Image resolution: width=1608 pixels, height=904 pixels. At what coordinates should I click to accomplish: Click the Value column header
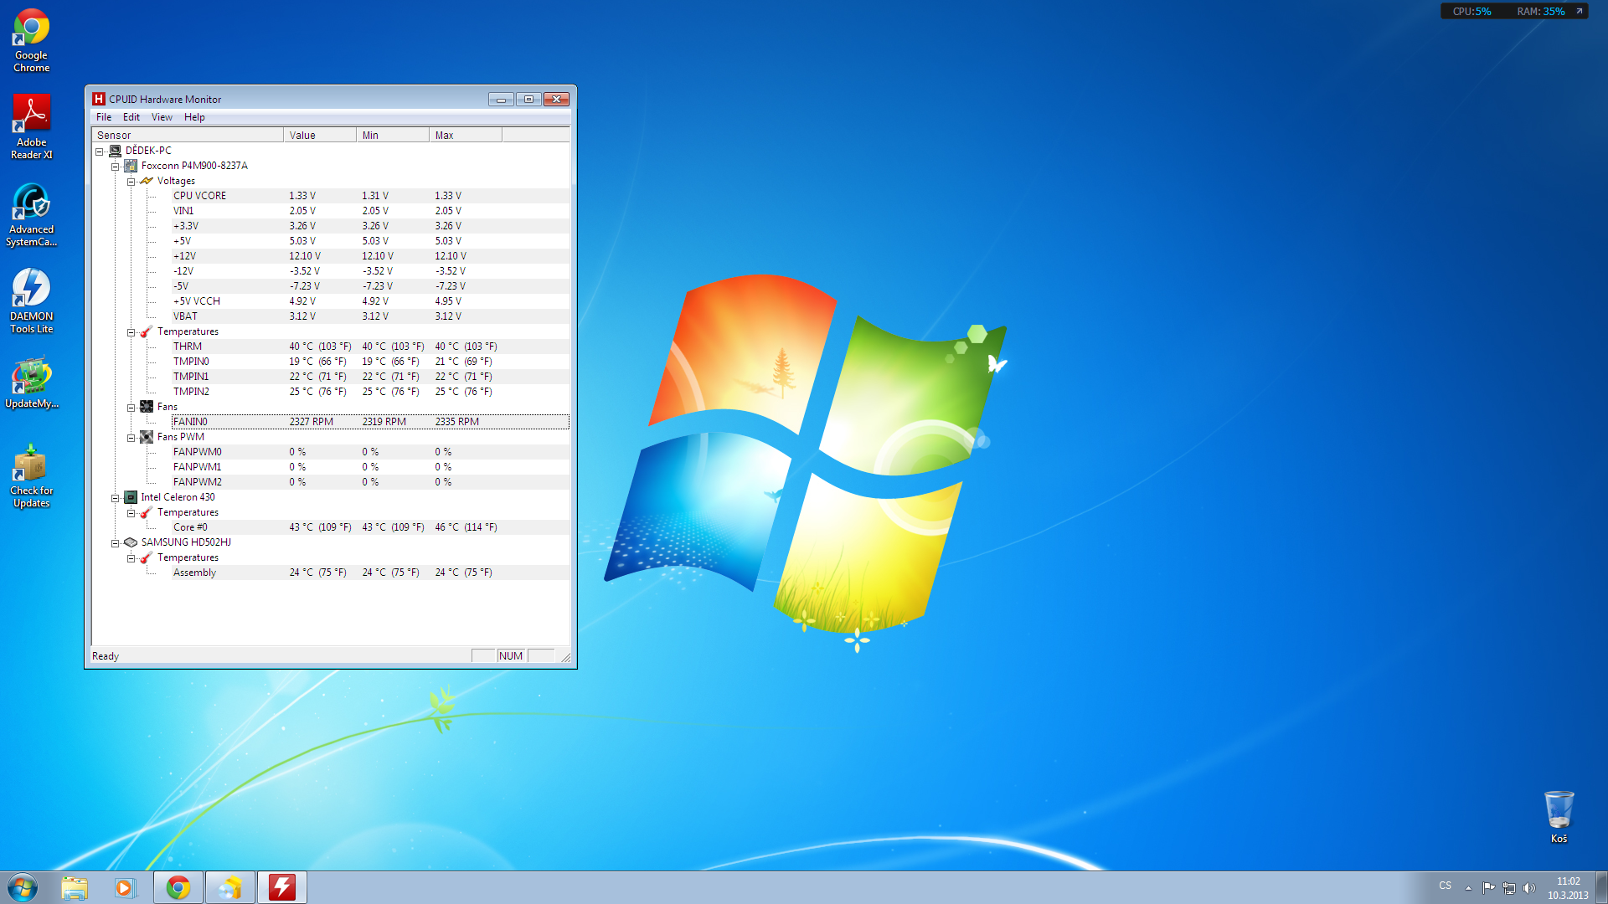click(x=320, y=135)
